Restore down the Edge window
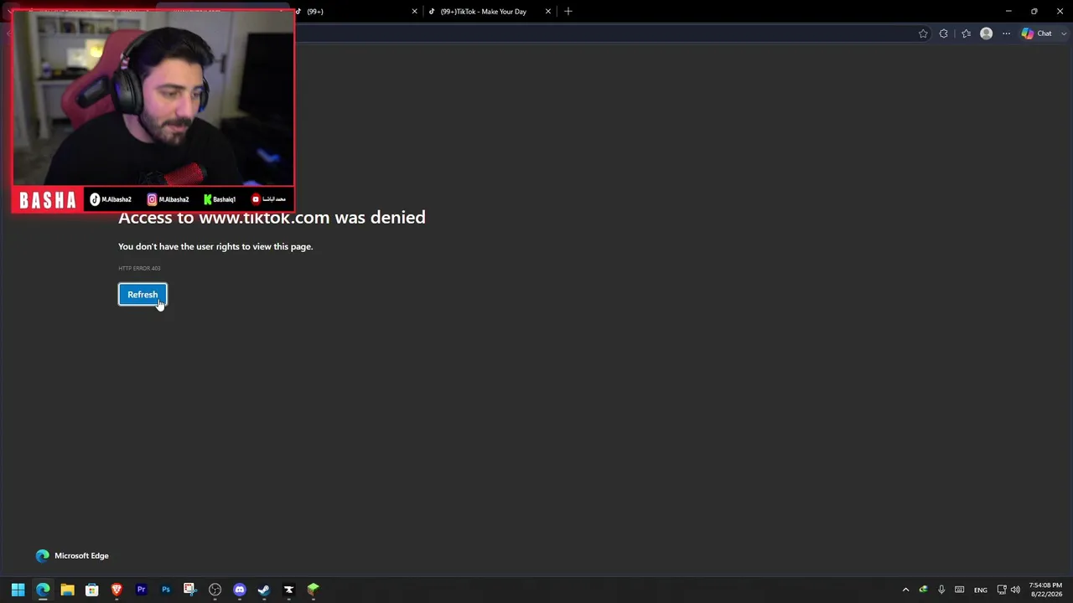 1034,11
